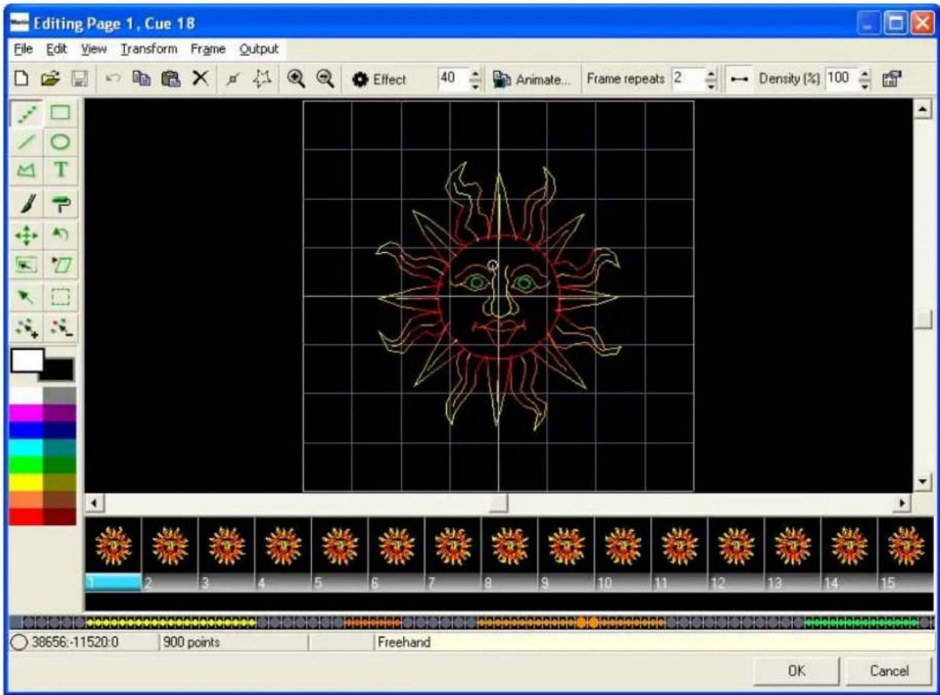Image resolution: width=940 pixels, height=695 pixels.
Task: Click the canvas vertical scrollbar down arrow
Action: tap(923, 482)
